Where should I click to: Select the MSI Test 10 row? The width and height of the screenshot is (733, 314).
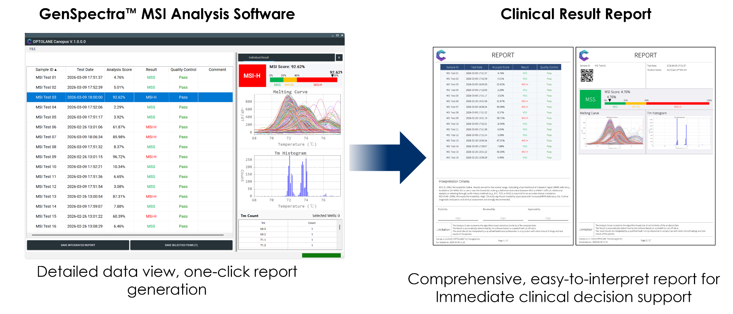(x=130, y=167)
